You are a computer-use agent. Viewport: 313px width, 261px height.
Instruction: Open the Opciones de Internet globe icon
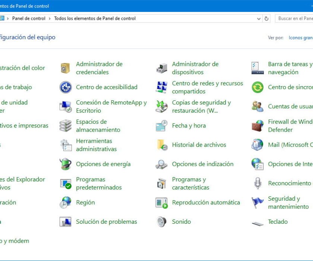click(x=257, y=164)
